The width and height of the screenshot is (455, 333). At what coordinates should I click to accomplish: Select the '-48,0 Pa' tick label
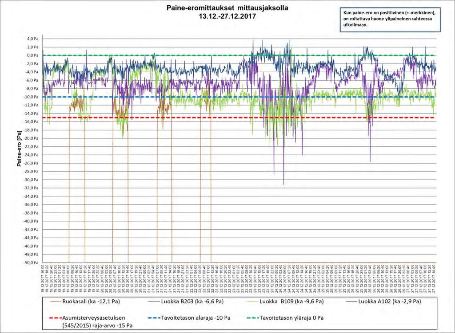(x=31, y=255)
